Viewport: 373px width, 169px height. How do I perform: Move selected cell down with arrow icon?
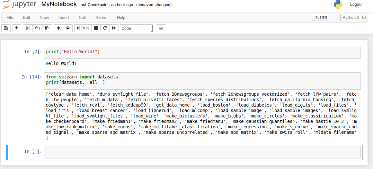68,28
